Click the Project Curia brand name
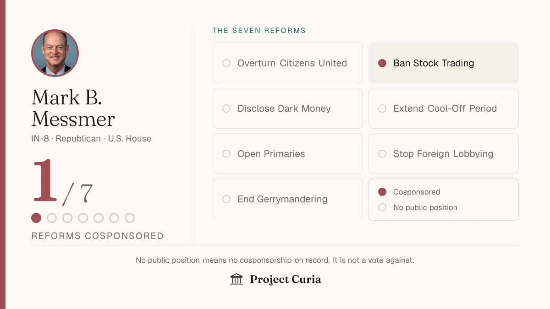The width and height of the screenshot is (550, 309). [x=286, y=279]
